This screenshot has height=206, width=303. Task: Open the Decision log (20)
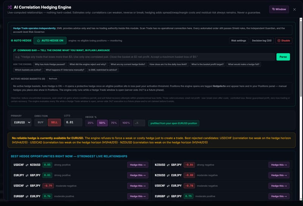click(262, 41)
